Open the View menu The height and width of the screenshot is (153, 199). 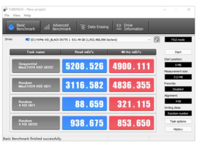(x=16, y=15)
